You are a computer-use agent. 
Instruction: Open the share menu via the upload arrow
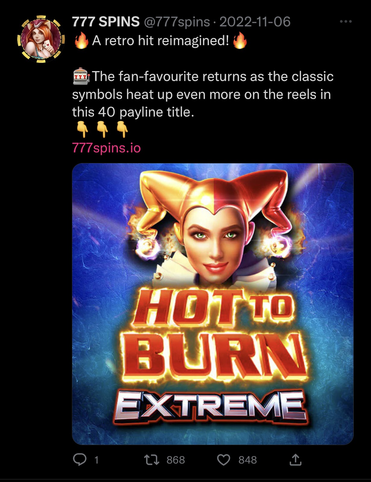pyautogui.click(x=295, y=460)
